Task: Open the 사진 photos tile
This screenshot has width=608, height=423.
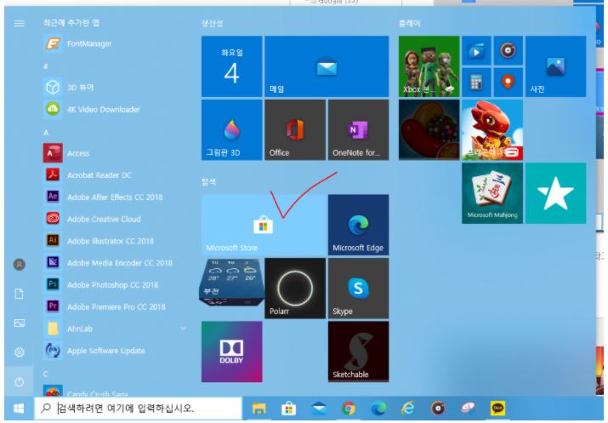Action: pos(555,66)
